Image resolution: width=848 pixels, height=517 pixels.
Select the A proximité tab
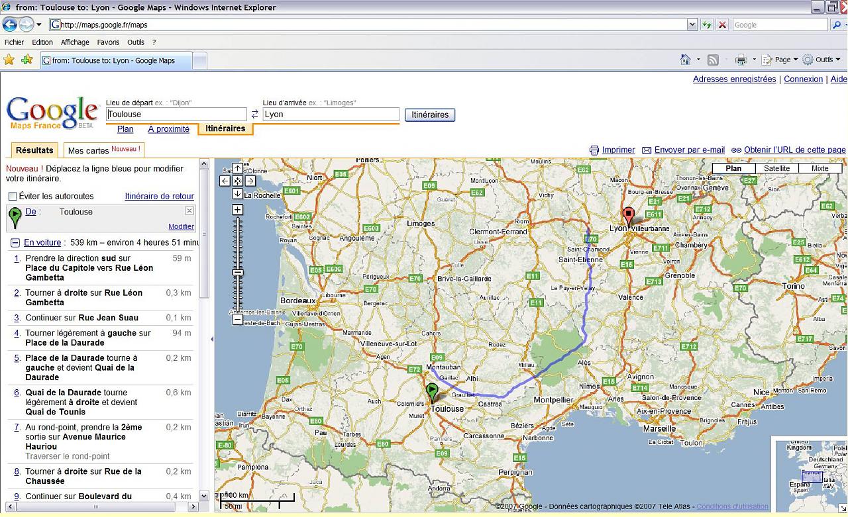(169, 129)
